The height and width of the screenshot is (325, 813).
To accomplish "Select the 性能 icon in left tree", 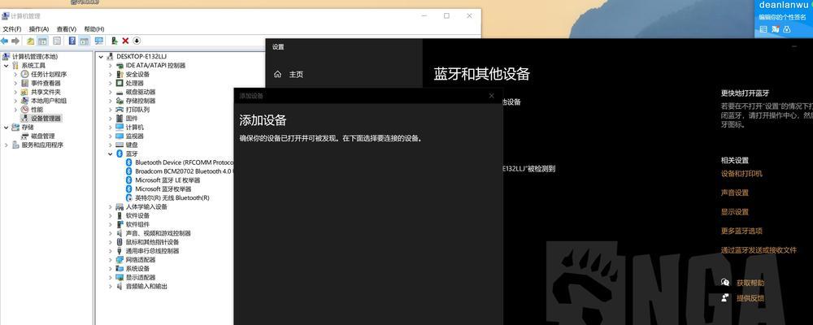I will [x=25, y=110].
